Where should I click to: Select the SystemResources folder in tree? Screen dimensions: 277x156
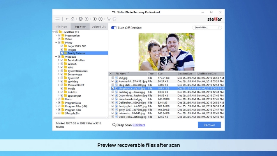[78, 71]
